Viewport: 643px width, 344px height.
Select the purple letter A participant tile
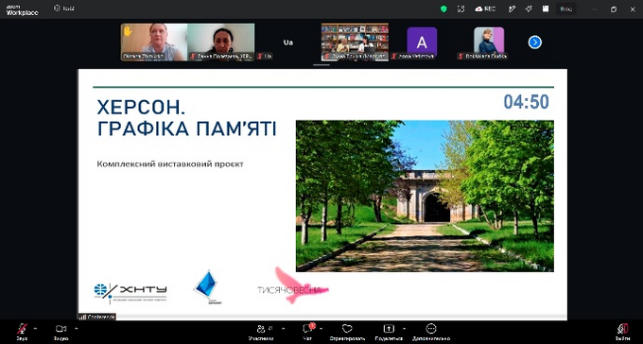(x=422, y=42)
